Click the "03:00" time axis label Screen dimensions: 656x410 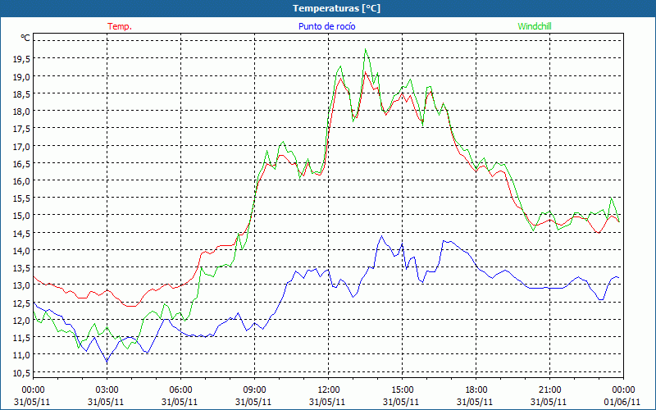click(107, 390)
